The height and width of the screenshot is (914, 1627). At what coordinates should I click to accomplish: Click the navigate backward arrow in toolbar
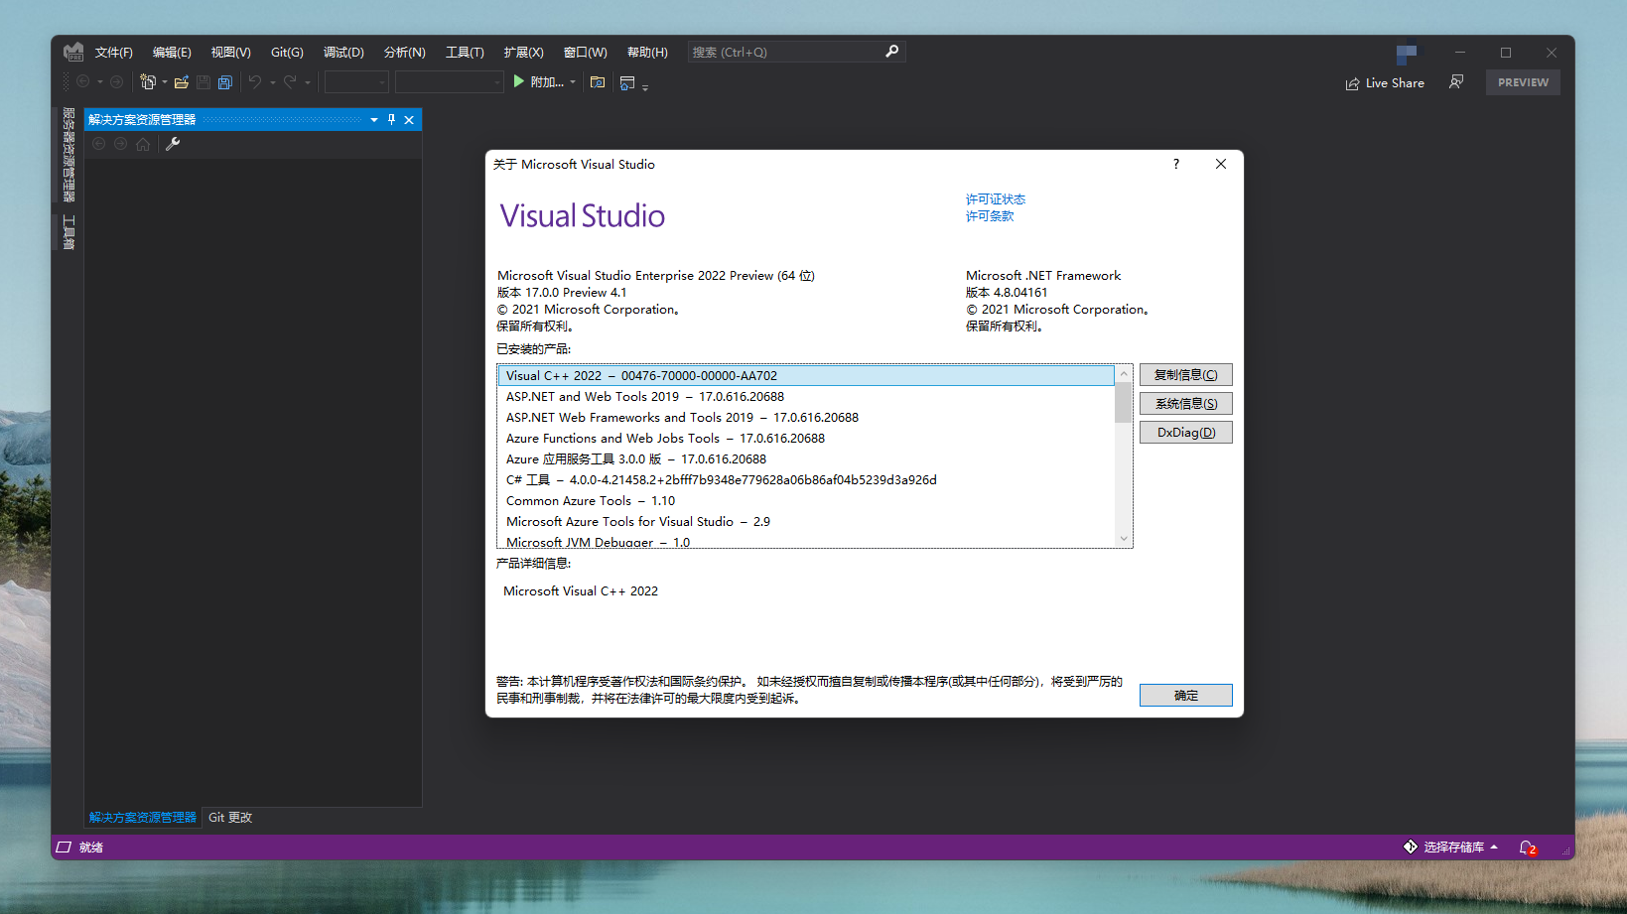[x=83, y=82]
